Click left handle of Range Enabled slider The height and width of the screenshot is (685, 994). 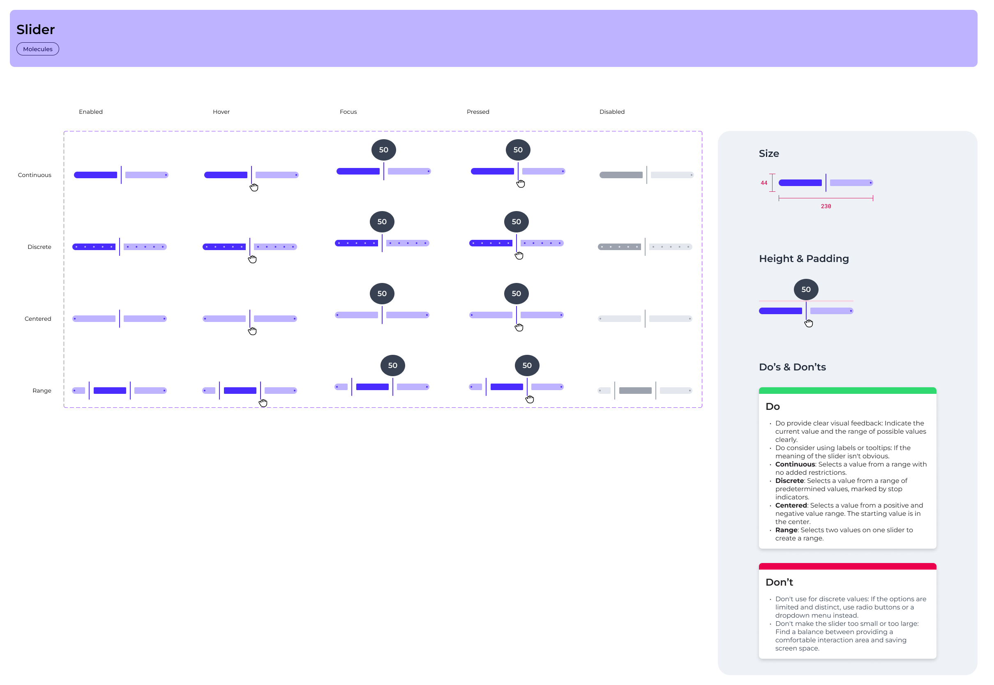[89, 391]
